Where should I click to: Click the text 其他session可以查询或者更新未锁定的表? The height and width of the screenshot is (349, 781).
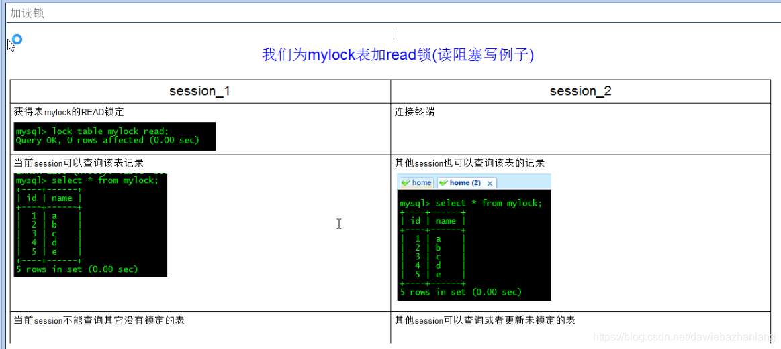[x=485, y=320]
